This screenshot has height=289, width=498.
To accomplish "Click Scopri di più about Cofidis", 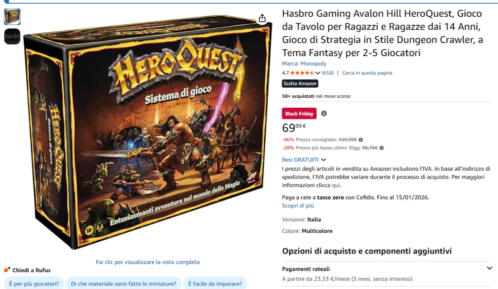I will point(298,206).
